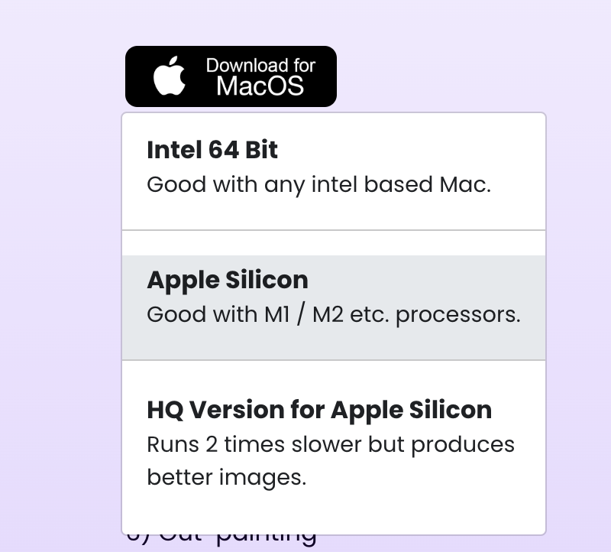Select the Intel 64 Bit download option
Image resolution: width=611 pixels, height=552 pixels.
click(334, 171)
